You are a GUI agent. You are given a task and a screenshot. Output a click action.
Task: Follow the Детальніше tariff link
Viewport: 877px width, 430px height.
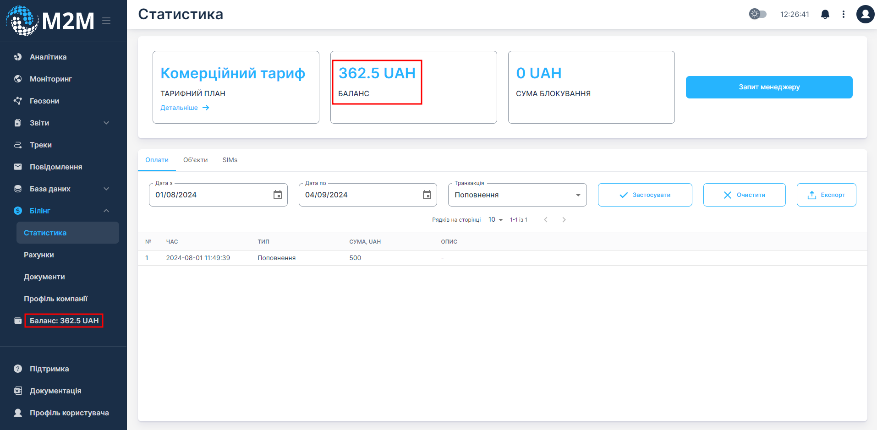185,108
